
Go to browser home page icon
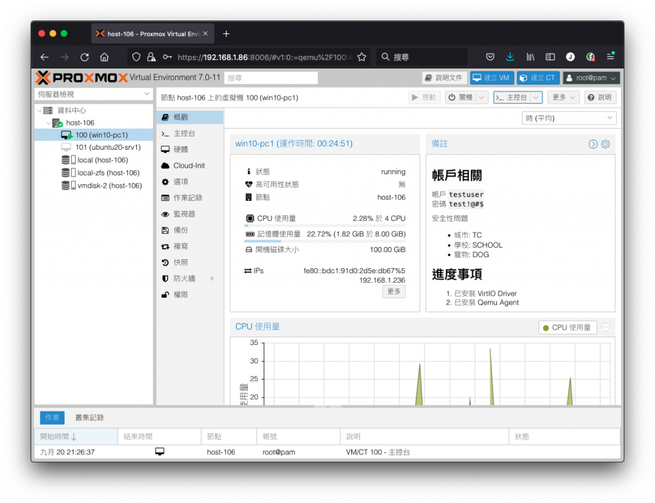(104, 57)
